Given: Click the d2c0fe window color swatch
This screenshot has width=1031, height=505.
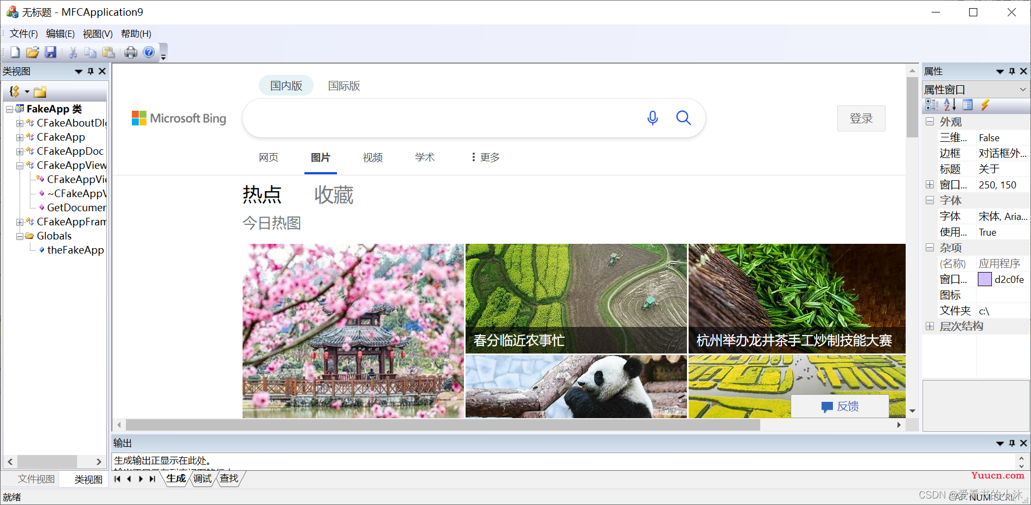Looking at the screenshot, I should pyautogui.click(x=984, y=279).
